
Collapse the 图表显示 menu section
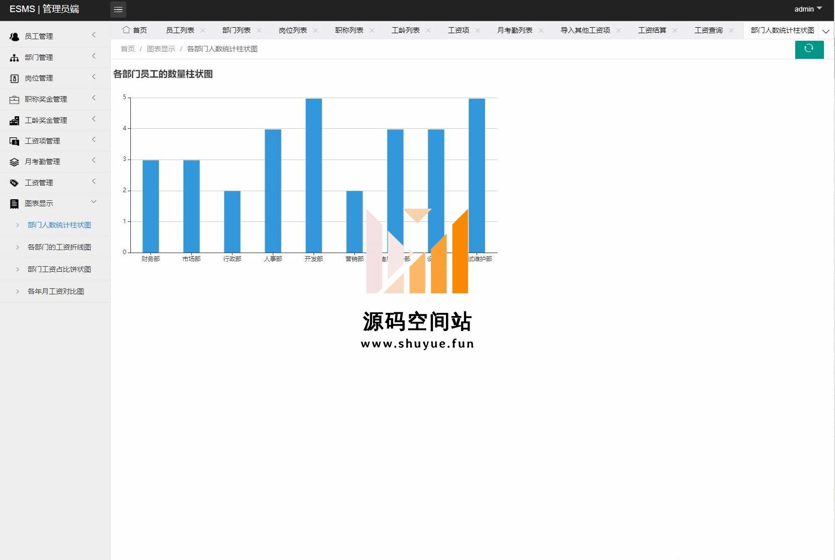[94, 202]
